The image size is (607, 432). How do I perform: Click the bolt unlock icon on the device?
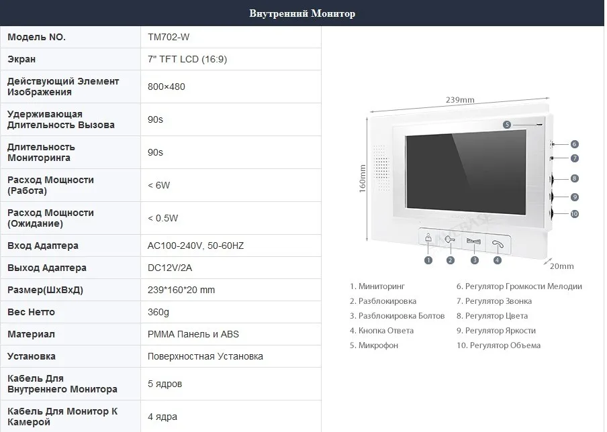click(x=473, y=241)
